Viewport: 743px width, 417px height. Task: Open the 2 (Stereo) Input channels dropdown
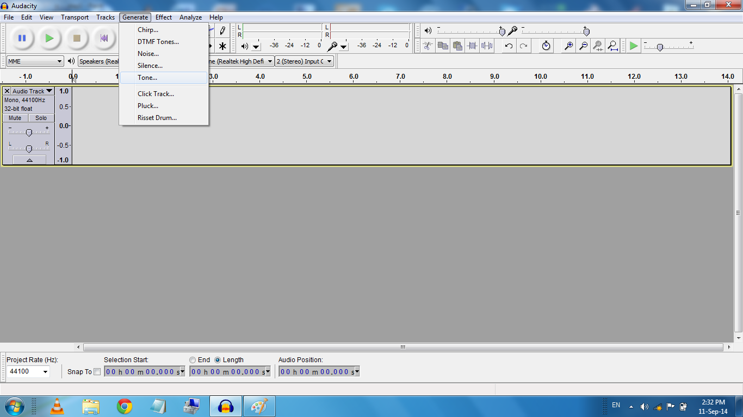click(x=304, y=61)
